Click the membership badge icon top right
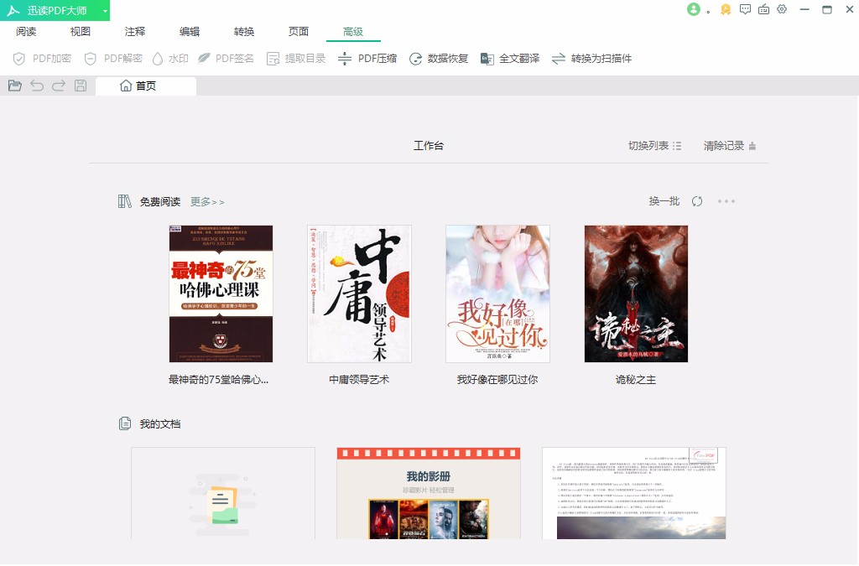The height and width of the screenshot is (566, 859). [x=725, y=10]
